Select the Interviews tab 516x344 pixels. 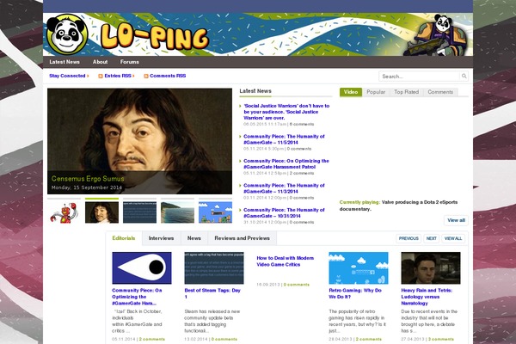pos(161,238)
